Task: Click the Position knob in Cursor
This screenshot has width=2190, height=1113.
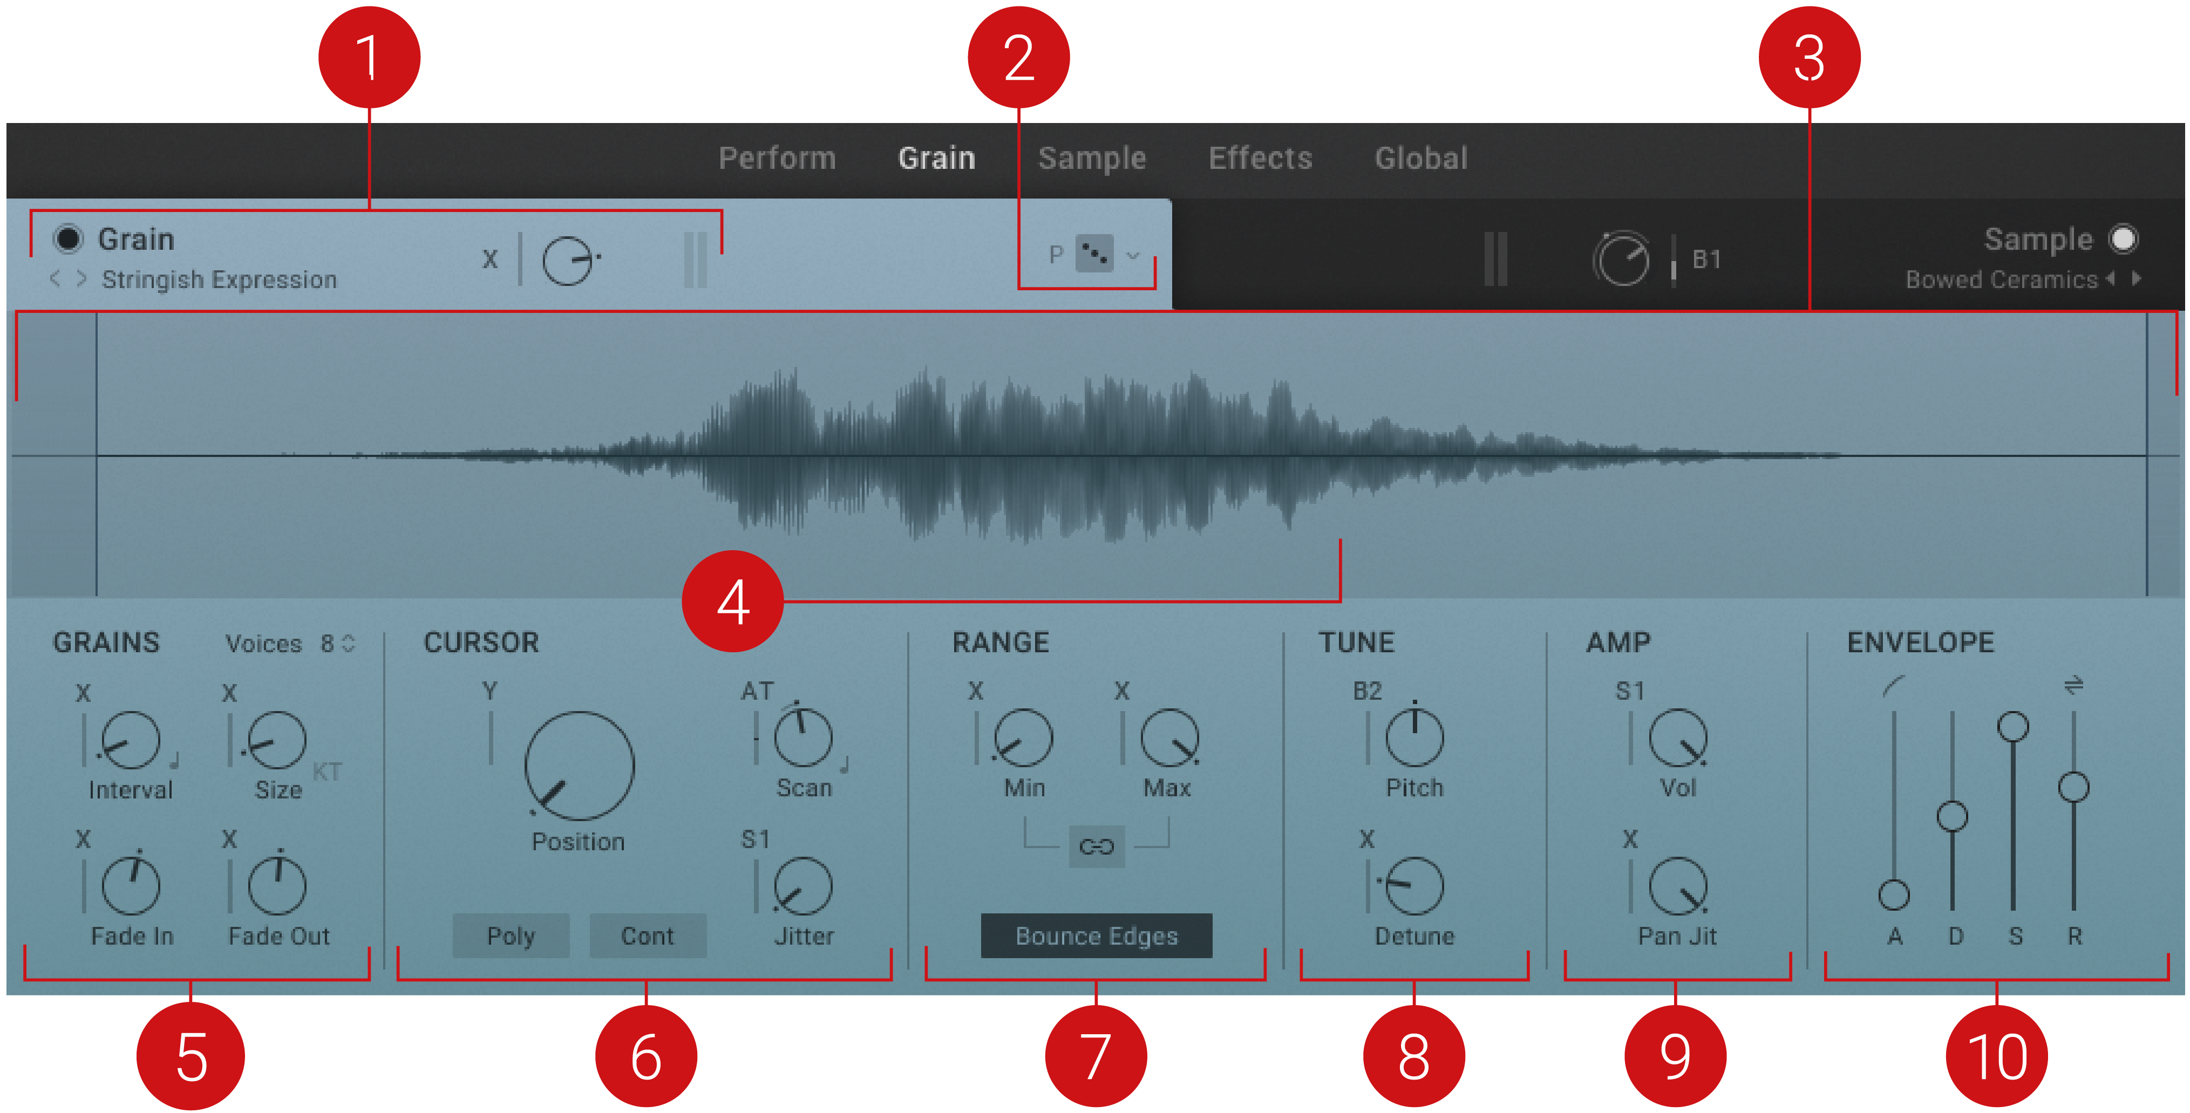Action: pyautogui.click(x=579, y=766)
